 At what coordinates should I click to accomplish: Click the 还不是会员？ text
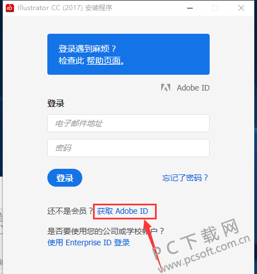pyautogui.click(x=70, y=211)
